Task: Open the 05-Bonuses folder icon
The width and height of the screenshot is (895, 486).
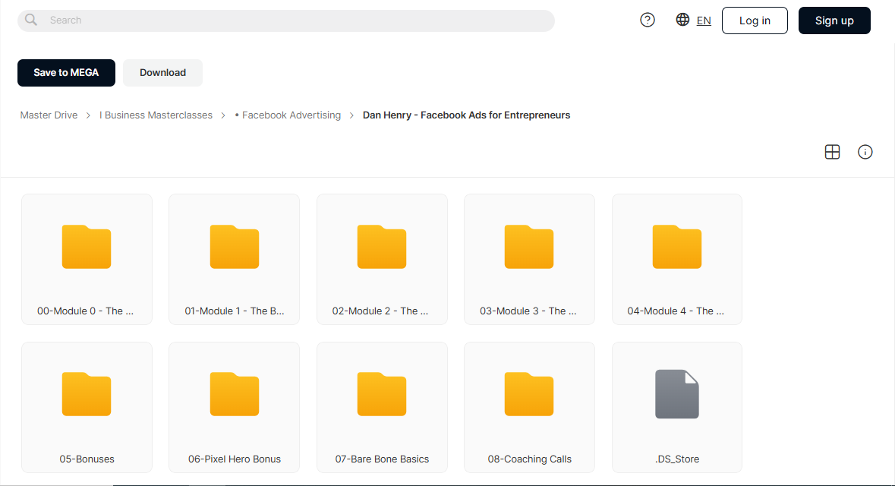Action: click(x=87, y=394)
